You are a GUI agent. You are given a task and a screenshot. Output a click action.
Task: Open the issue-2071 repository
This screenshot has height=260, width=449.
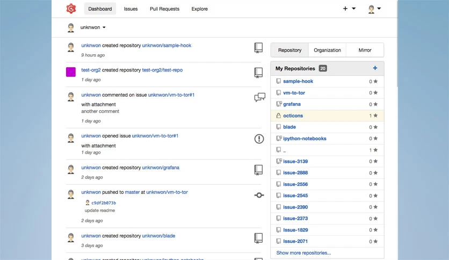point(295,241)
